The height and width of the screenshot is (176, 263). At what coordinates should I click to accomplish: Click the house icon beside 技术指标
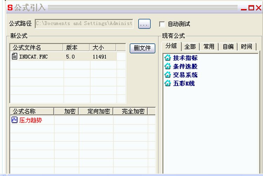pos(168,58)
